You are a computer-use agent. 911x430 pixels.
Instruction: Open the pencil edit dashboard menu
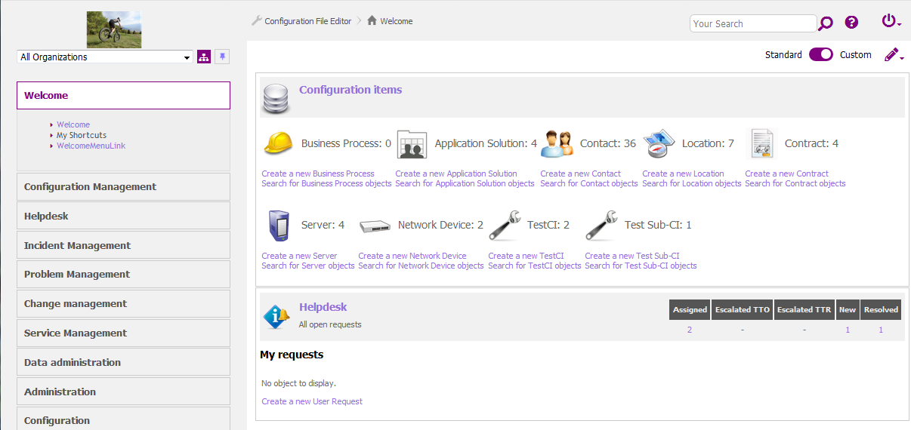pyautogui.click(x=894, y=55)
